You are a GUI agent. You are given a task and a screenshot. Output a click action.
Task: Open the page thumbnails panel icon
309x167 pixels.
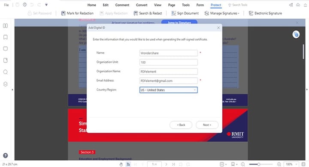(5, 26)
